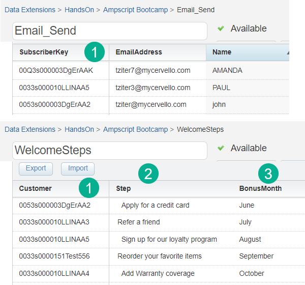305x285 pixels.
Task: Focus the Email_Send name text field
Action: pos(109,31)
